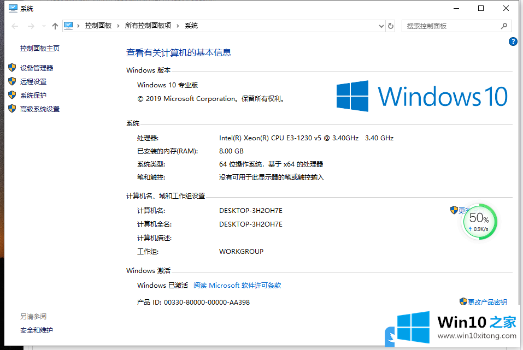Select Windows 10 专业版 edition text
Image resolution: width=523 pixels, height=350 pixels.
click(167, 85)
